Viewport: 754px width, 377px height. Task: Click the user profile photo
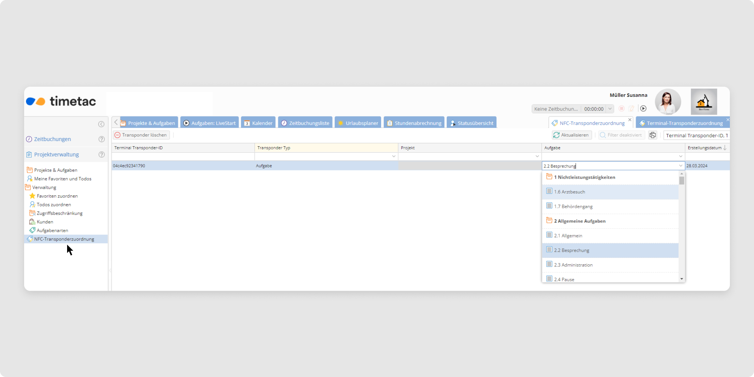pyautogui.click(x=668, y=102)
